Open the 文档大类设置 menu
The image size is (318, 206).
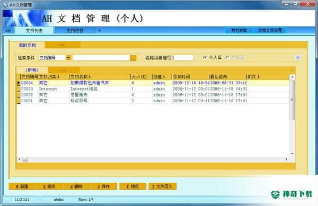(x=270, y=30)
